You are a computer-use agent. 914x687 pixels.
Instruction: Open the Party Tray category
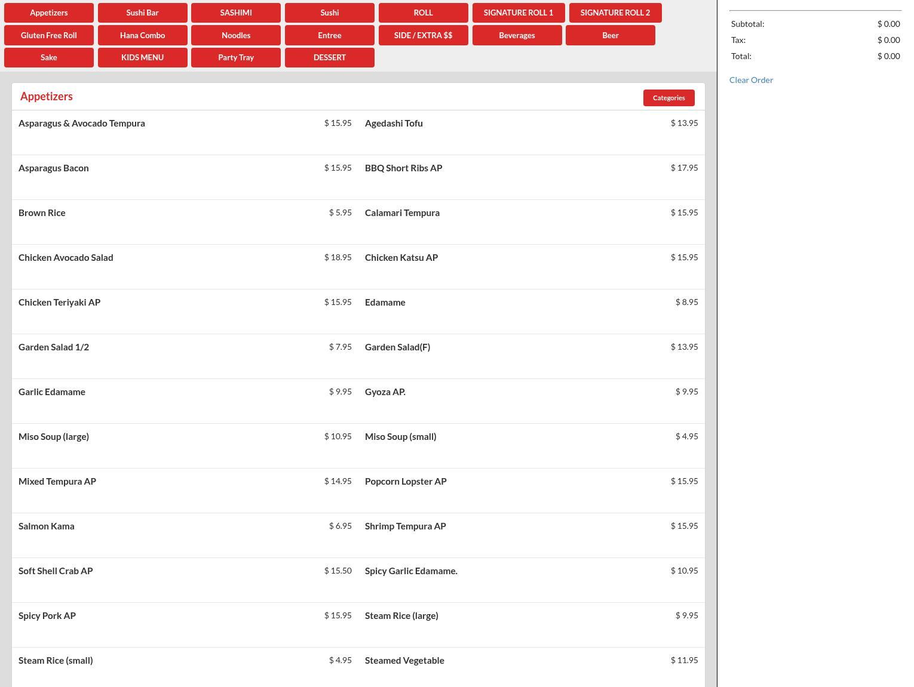pos(235,57)
